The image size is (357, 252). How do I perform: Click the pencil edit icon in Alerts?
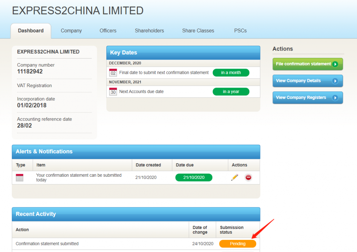click(x=235, y=177)
